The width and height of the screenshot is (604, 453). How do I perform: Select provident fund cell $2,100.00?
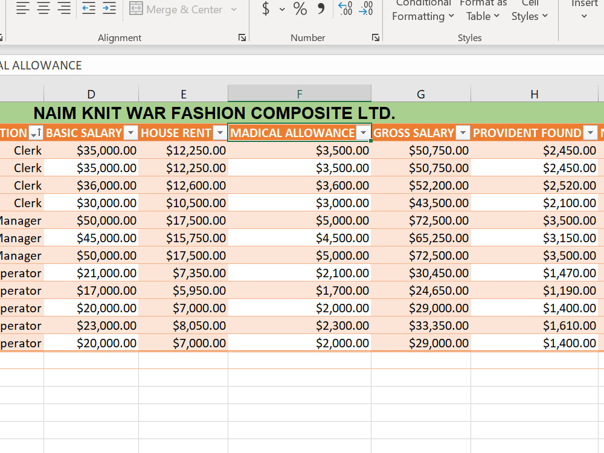tap(535, 203)
